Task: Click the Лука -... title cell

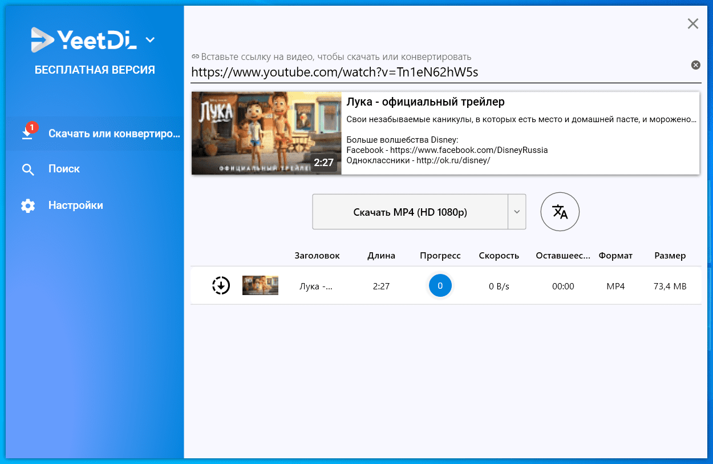Action: tap(316, 287)
